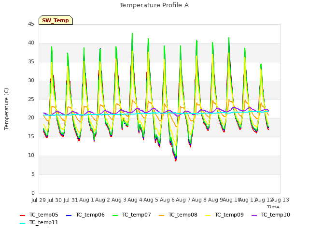The height and width of the screenshot is (232, 309).
Task: Toggle the TC_temp10 legend entry
Action: coord(270,215)
